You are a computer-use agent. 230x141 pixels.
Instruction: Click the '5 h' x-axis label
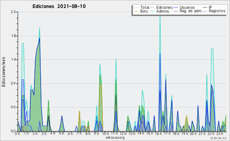[x=61, y=133]
